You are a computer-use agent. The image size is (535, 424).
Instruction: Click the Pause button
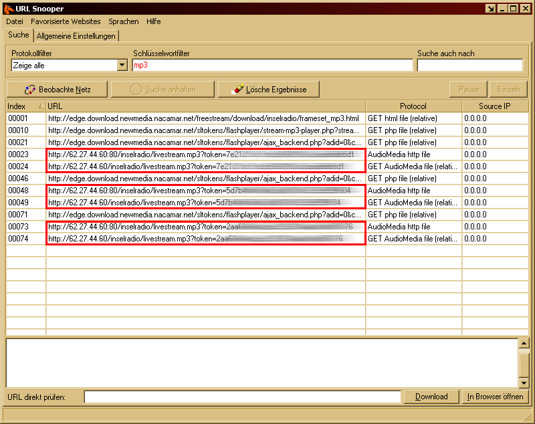[x=469, y=90]
